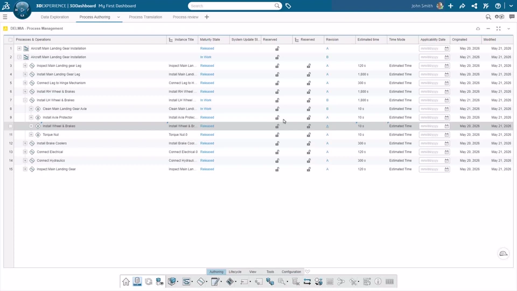This screenshot has width=517, height=291.
Task: Click the calendar icon for Connect Electrical row
Action: [x=446, y=152]
